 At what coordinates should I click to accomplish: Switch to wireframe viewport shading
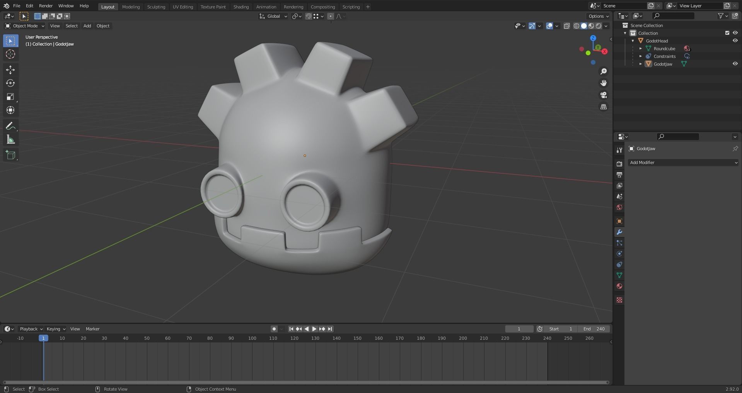(x=576, y=26)
